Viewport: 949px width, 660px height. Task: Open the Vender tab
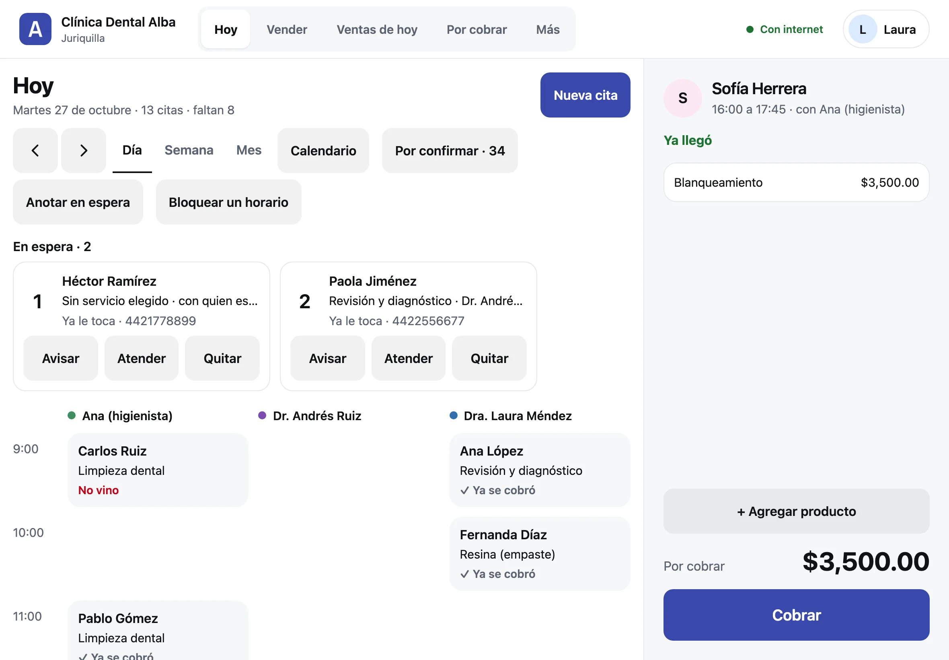point(287,29)
